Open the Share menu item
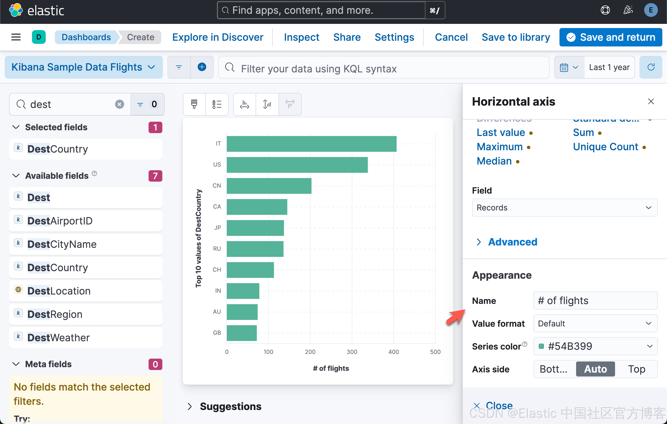667x424 pixels. 347,37
